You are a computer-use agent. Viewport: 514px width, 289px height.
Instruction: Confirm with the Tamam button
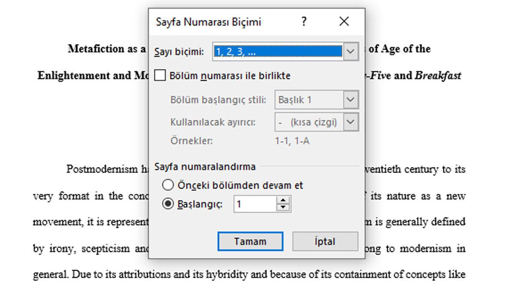250,241
